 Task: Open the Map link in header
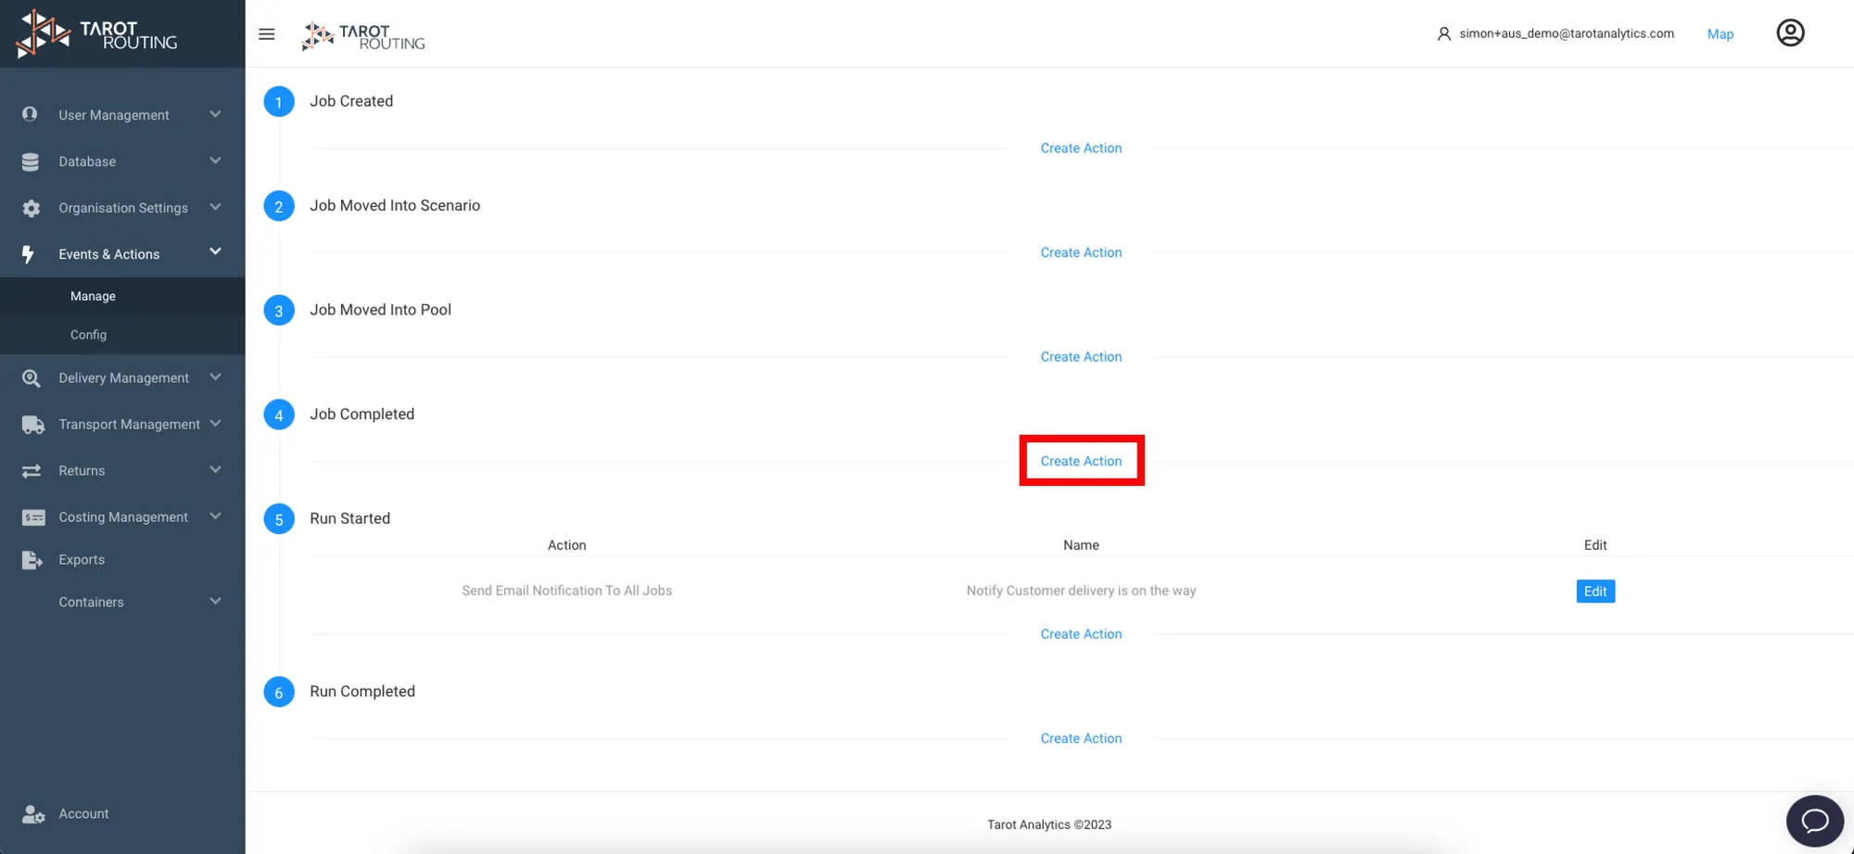(1721, 34)
